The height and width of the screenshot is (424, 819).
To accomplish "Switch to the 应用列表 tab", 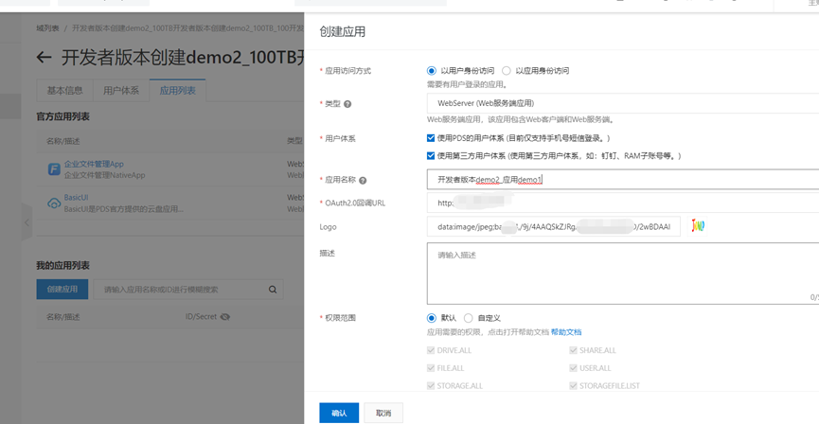I will coord(178,90).
